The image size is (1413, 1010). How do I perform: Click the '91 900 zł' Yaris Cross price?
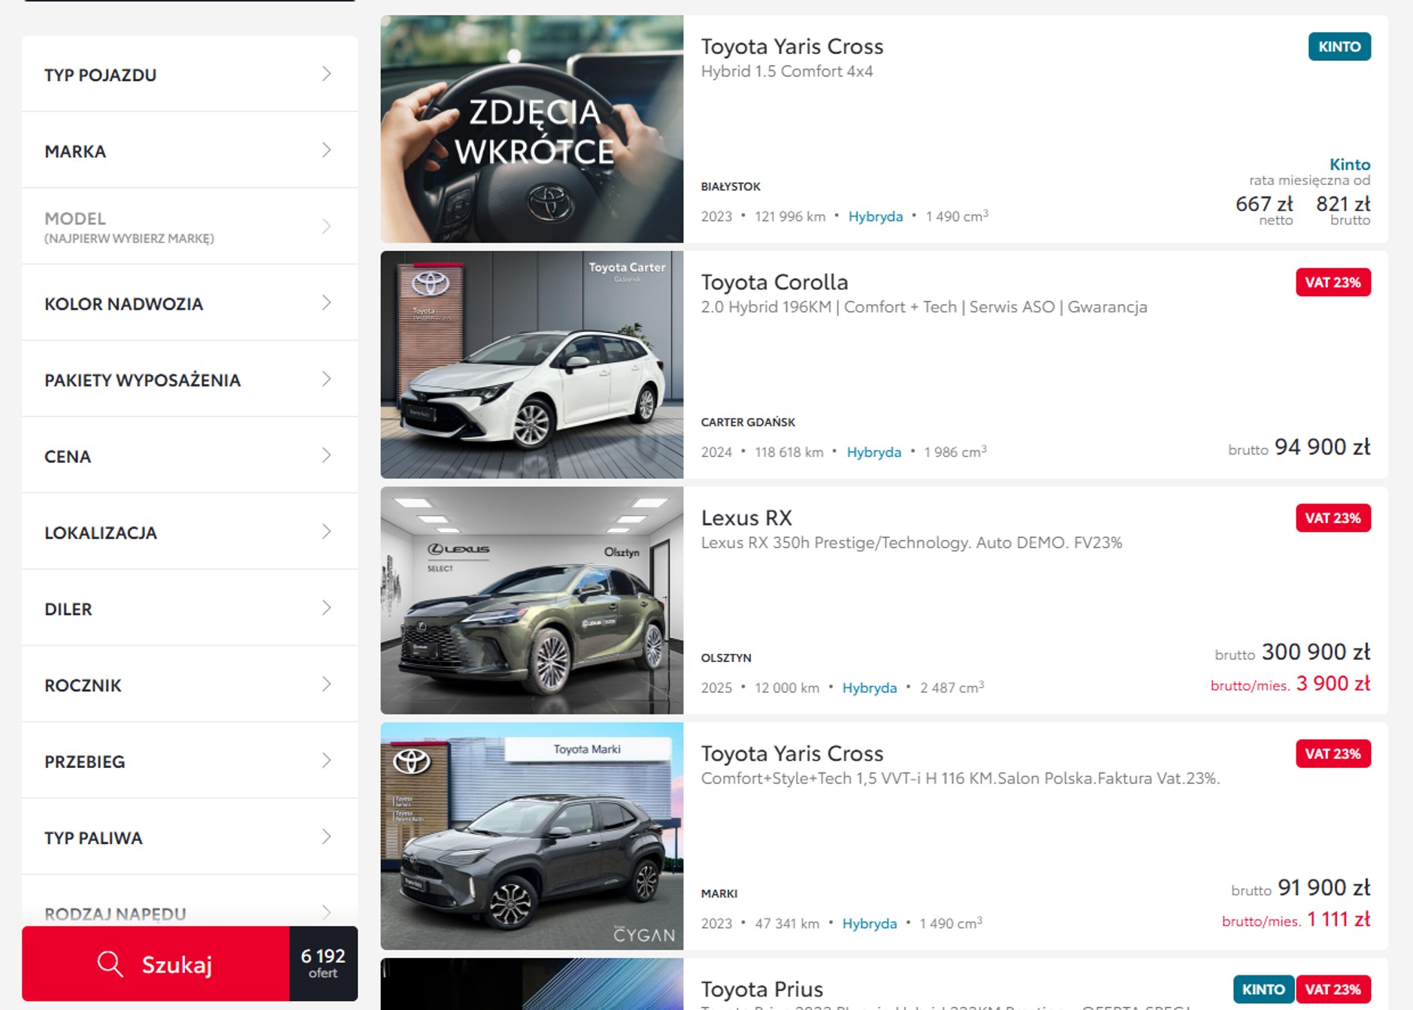pyautogui.click(x=1324, y=888)
